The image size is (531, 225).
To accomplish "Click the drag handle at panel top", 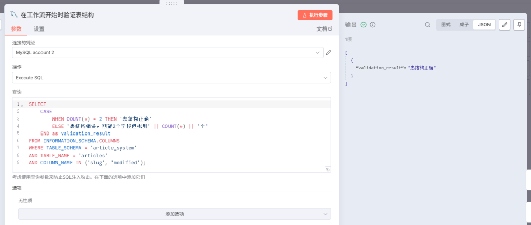I will 171,3.
